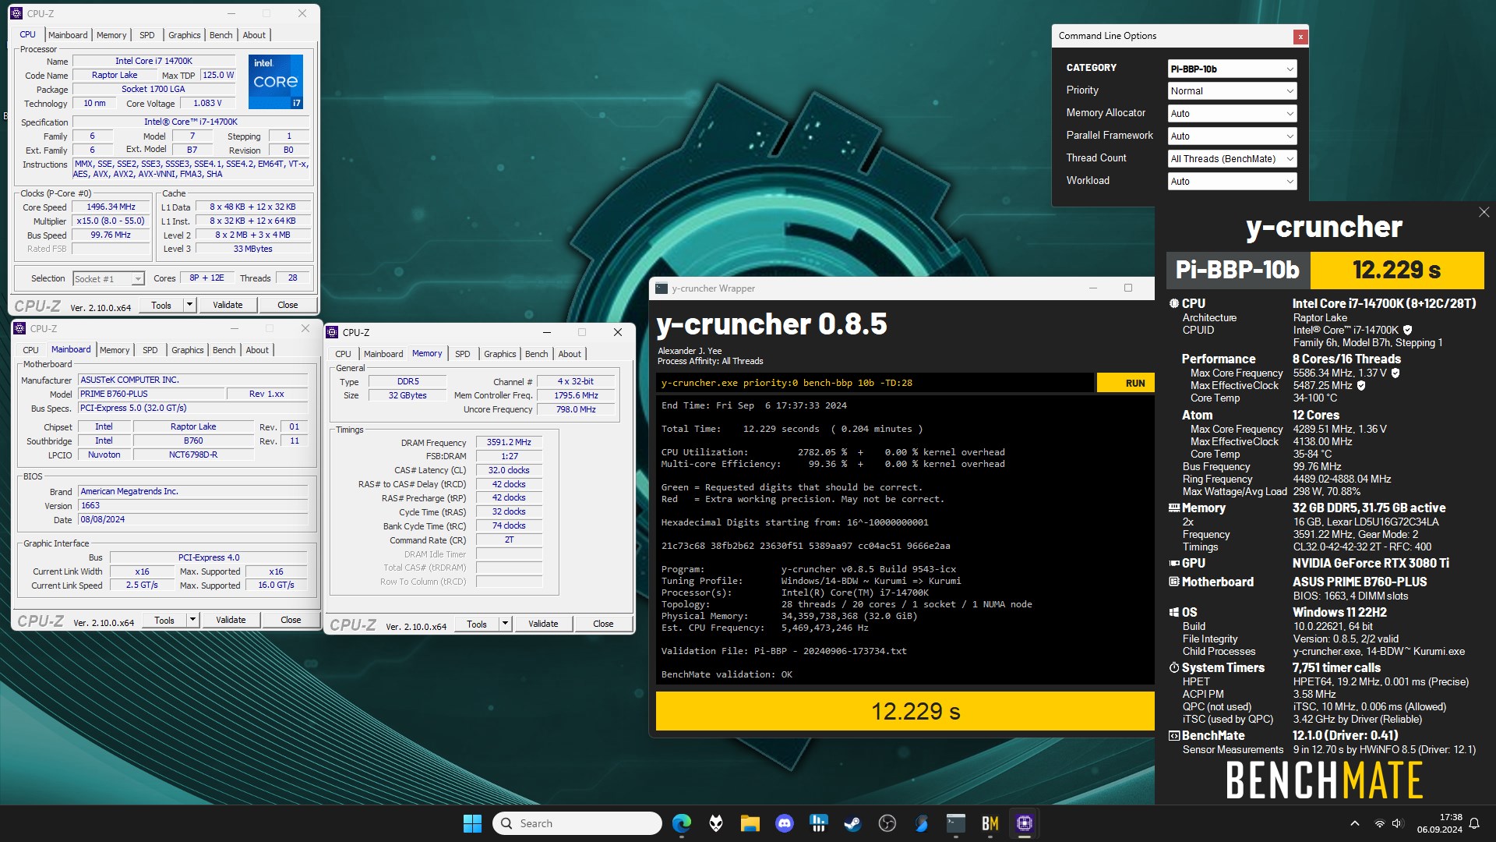Click Close in the Memory-tab CPU-Z window
This screenshot has height=842, width=1496.
(x=603, y=624)
